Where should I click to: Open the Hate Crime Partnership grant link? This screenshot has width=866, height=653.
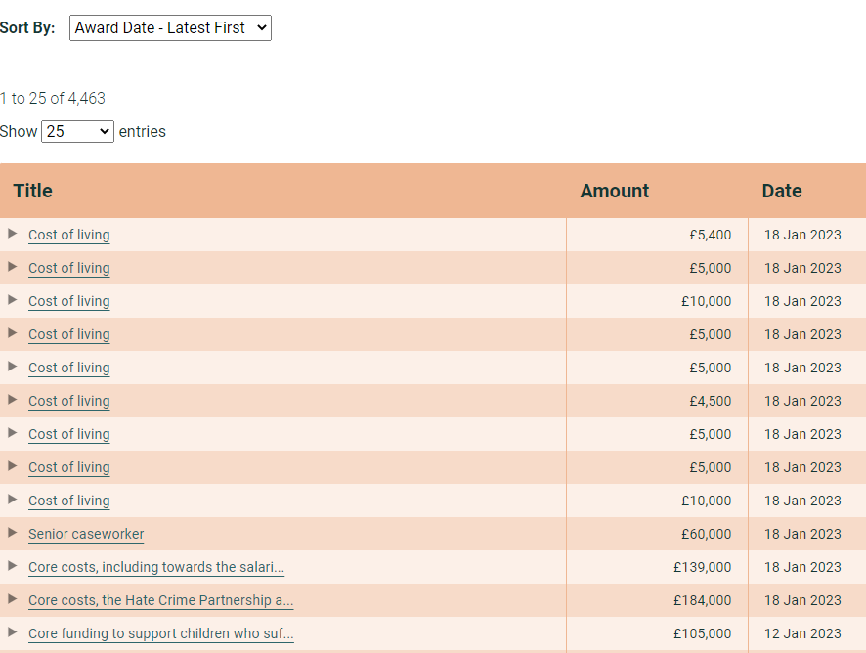(160, 600)
